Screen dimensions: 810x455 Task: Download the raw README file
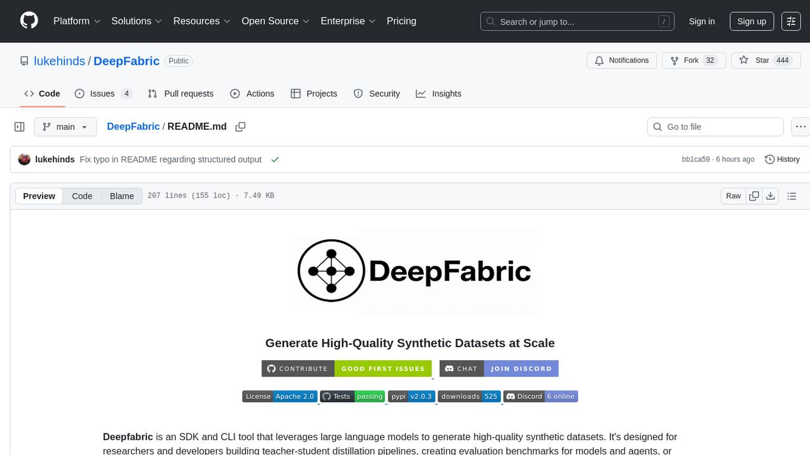(770, 196)
